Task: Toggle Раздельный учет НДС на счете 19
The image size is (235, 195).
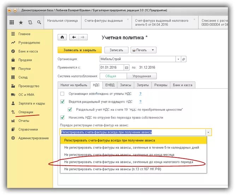Action: tap(70, 109)
